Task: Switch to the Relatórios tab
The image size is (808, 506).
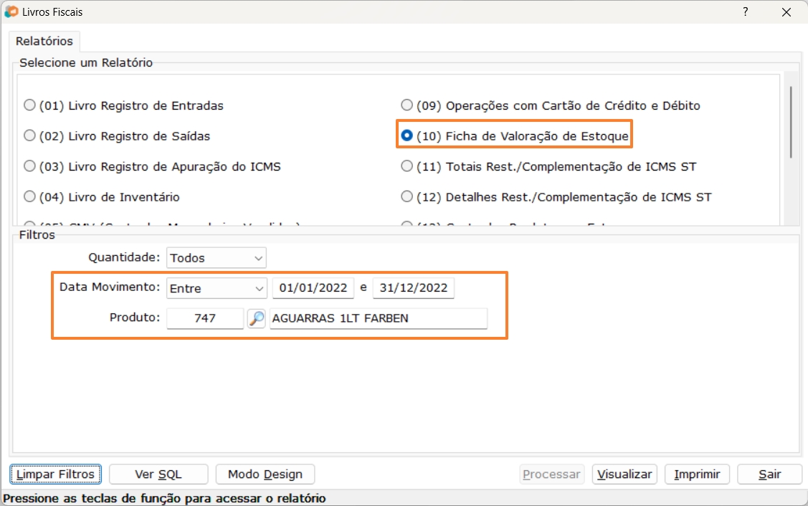Action: point(44,42)
